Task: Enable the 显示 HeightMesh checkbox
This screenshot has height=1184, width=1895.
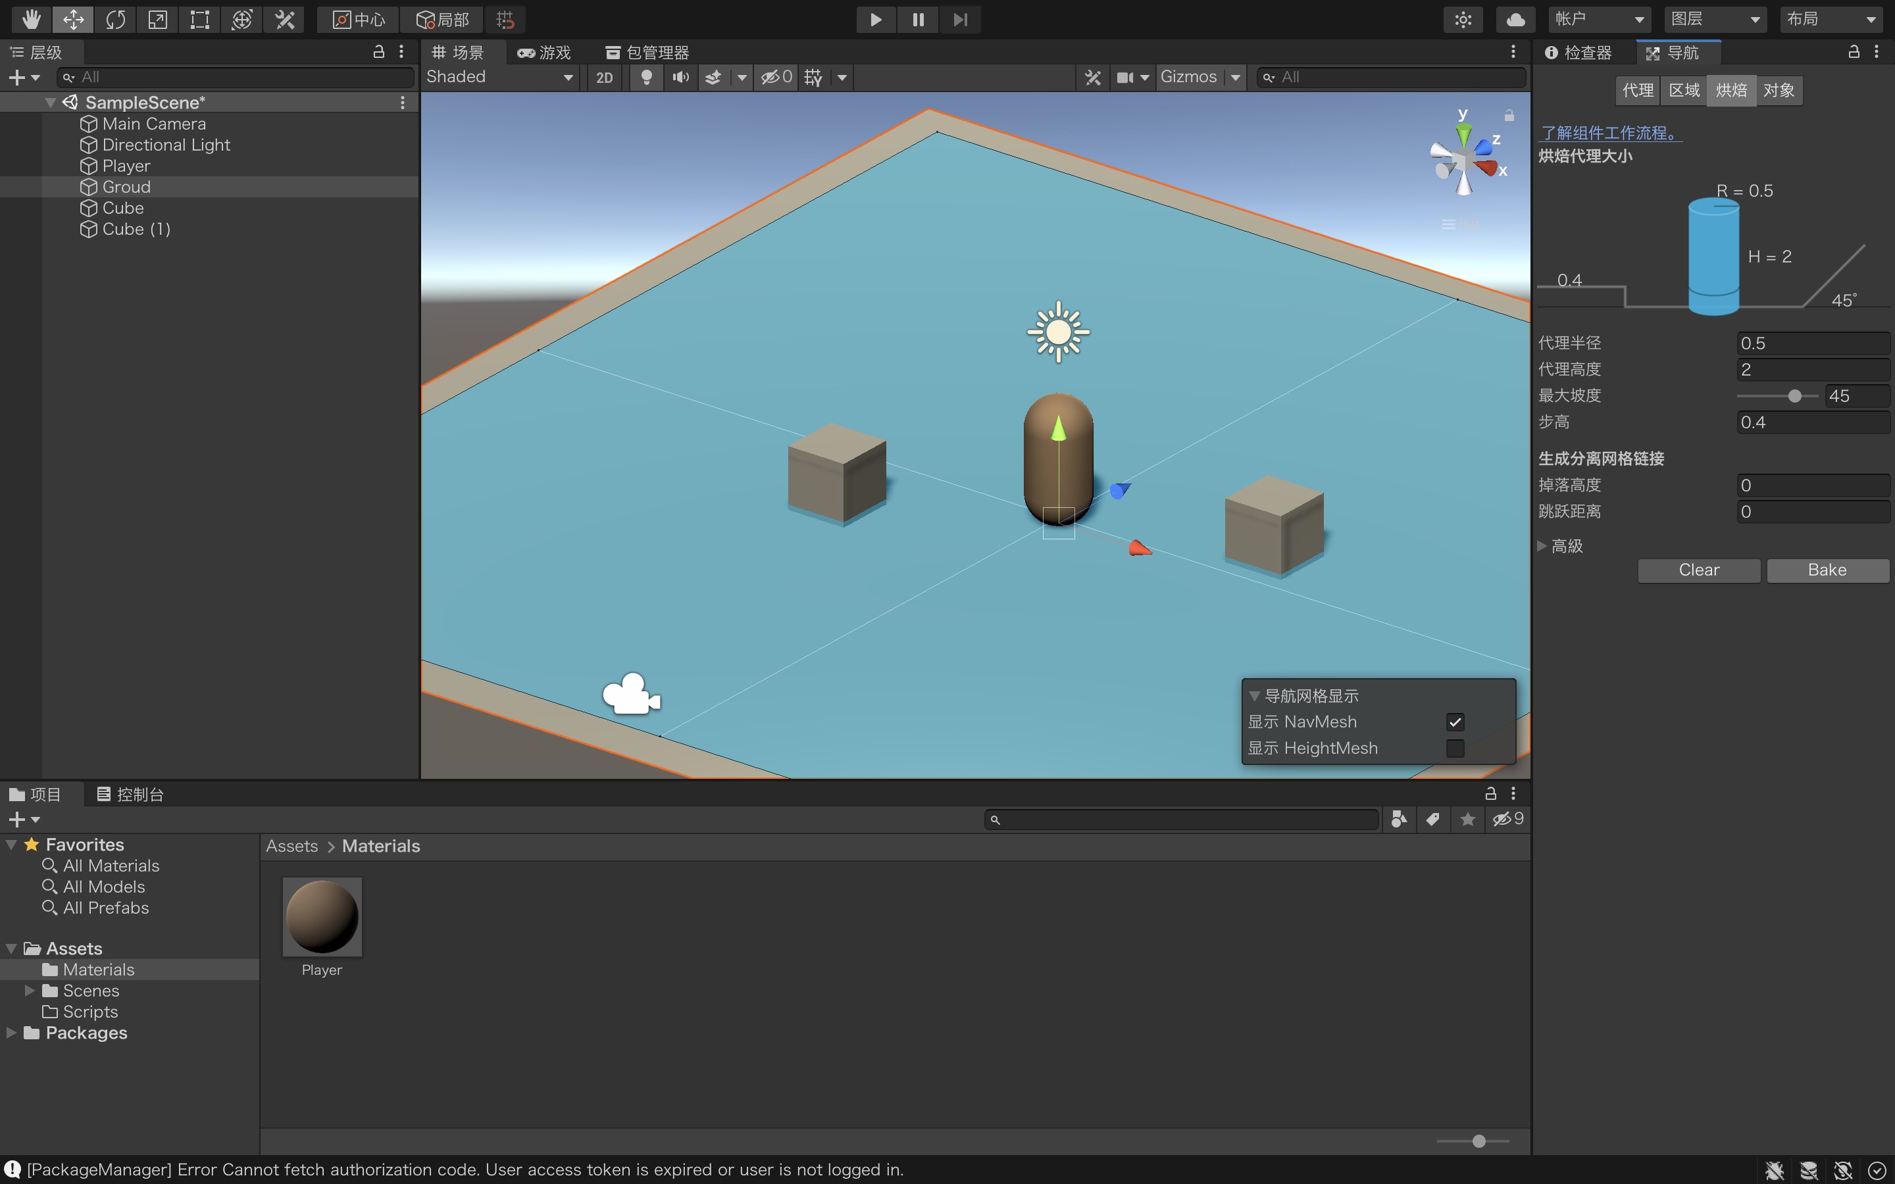Action: (x=1455, y=749)
